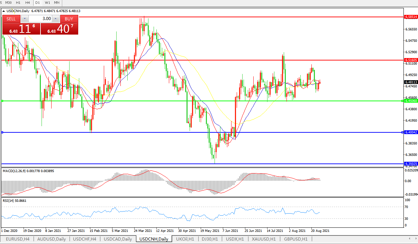418x244 pixels.
Task: Click the tab scroll left arrow
Action: [x=410, y=239]
